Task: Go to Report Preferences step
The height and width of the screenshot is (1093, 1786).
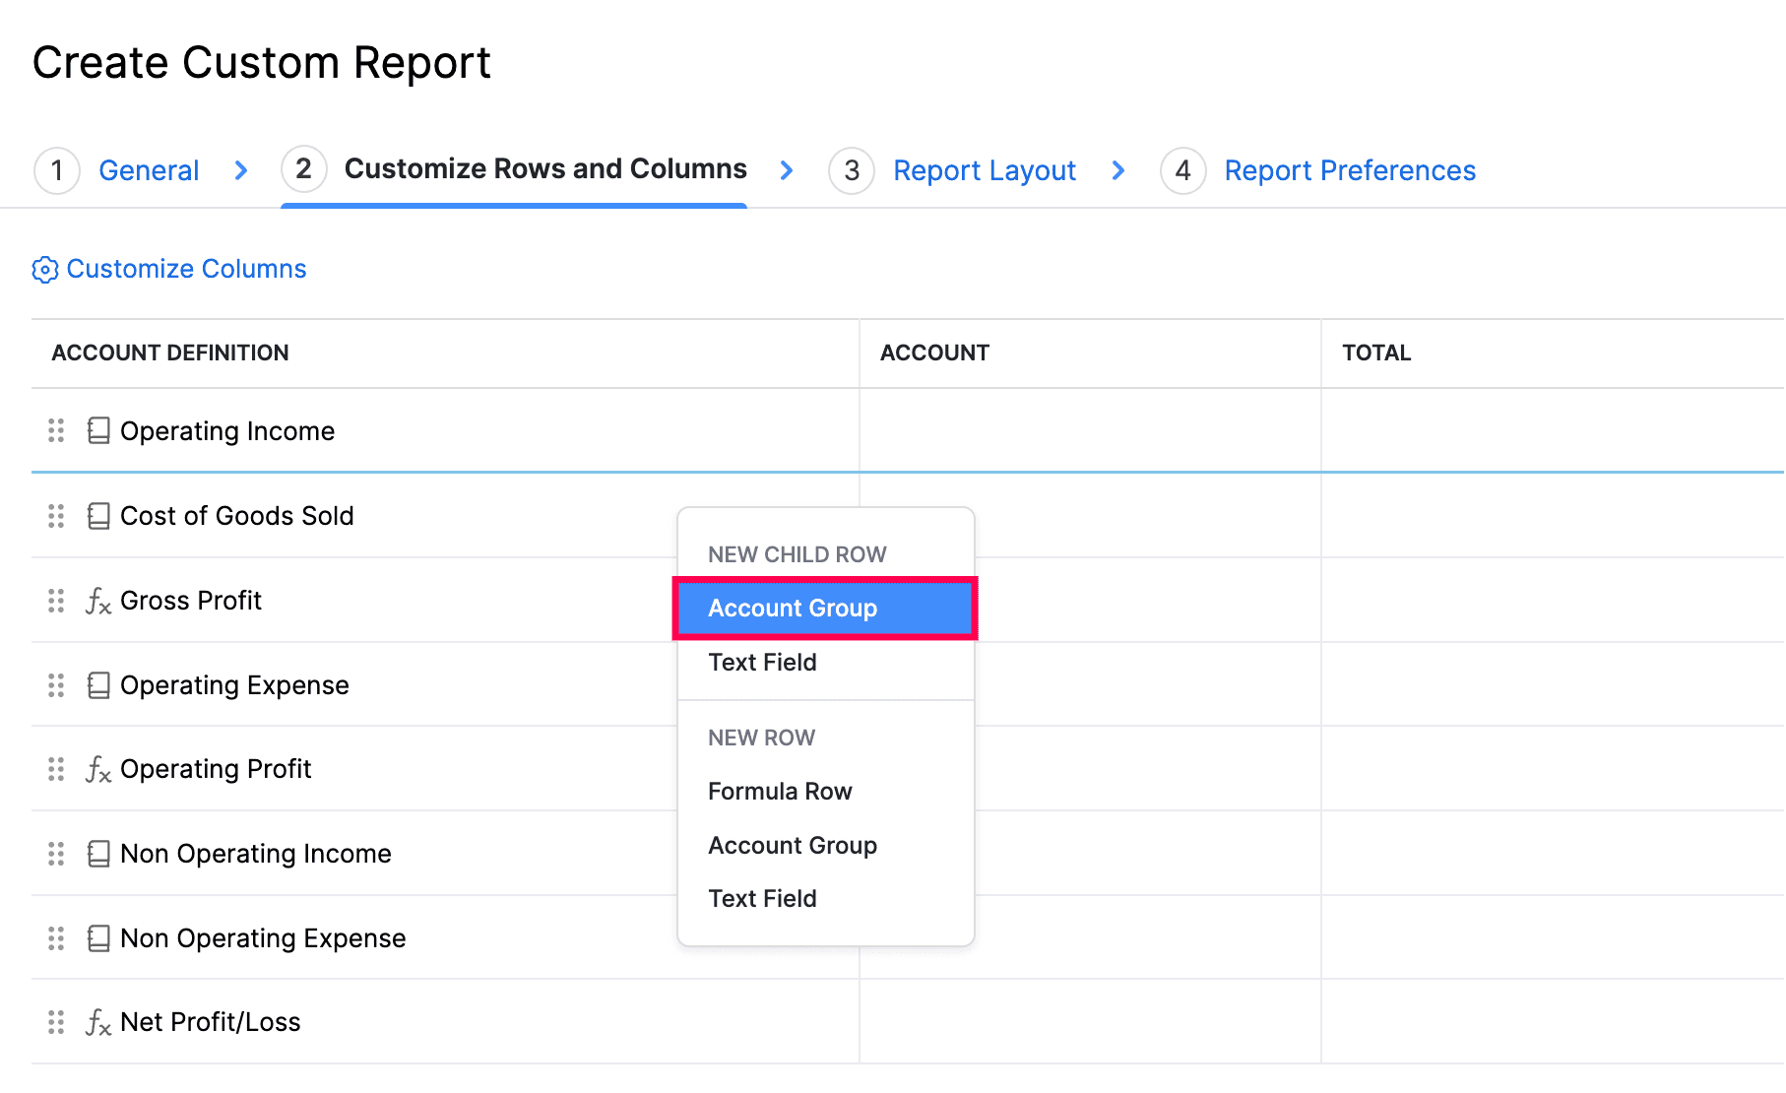Action: coord(1349,169)
